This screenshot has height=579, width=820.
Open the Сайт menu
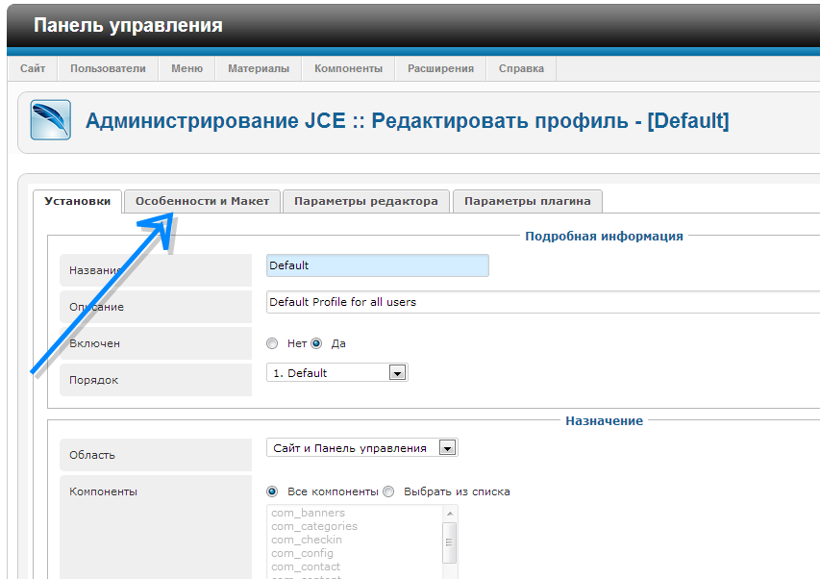point(33,69)
